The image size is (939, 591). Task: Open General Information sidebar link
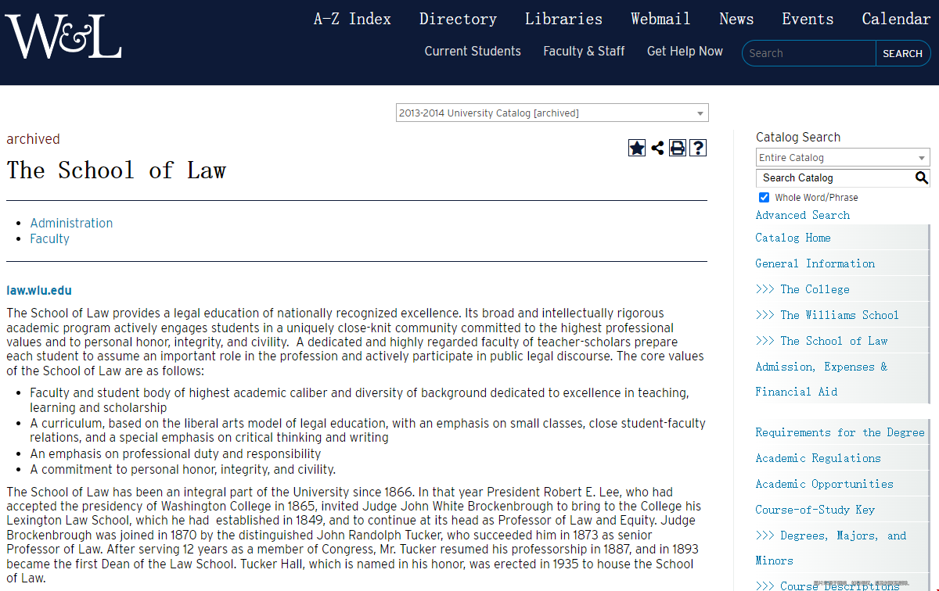pos(815,263)
